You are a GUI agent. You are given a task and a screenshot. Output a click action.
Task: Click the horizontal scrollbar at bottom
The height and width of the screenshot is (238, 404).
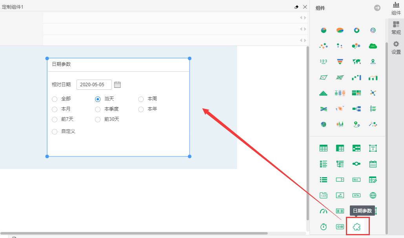(134, 233)
